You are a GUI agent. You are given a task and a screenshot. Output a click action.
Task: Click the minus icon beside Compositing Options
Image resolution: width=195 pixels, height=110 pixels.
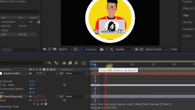[x=34, y=89]
